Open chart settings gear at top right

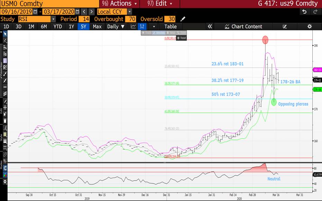point(310,27)
